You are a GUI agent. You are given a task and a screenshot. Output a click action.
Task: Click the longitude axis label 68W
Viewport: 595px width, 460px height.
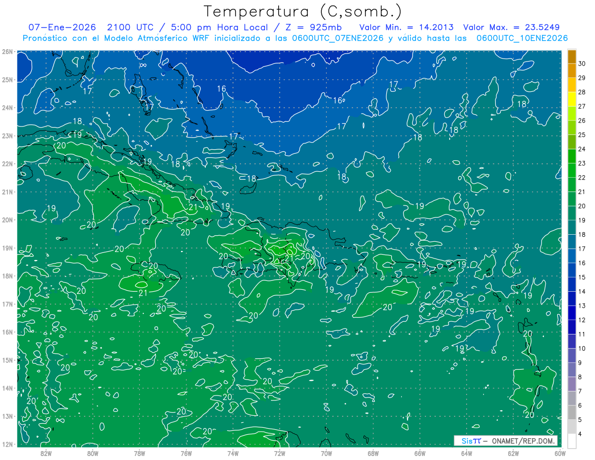(x=373, y=454)
